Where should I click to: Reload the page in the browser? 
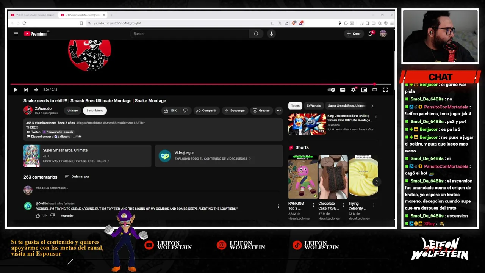[24, 23]
